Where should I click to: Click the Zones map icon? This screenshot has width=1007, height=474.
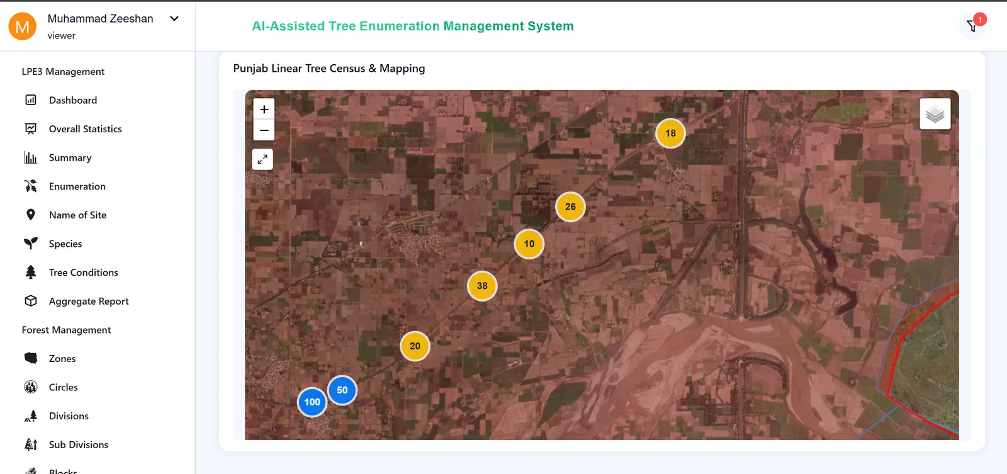[x=30, y=358]
